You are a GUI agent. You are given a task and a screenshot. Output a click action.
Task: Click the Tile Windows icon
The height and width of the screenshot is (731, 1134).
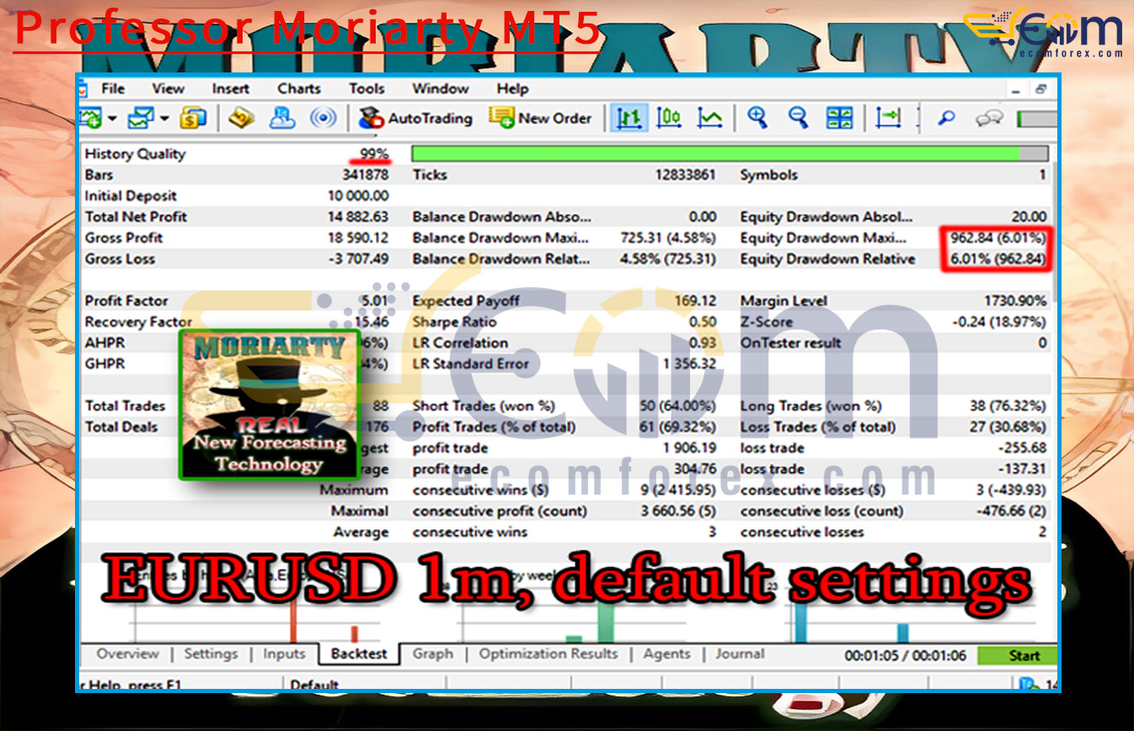(839, 119)
